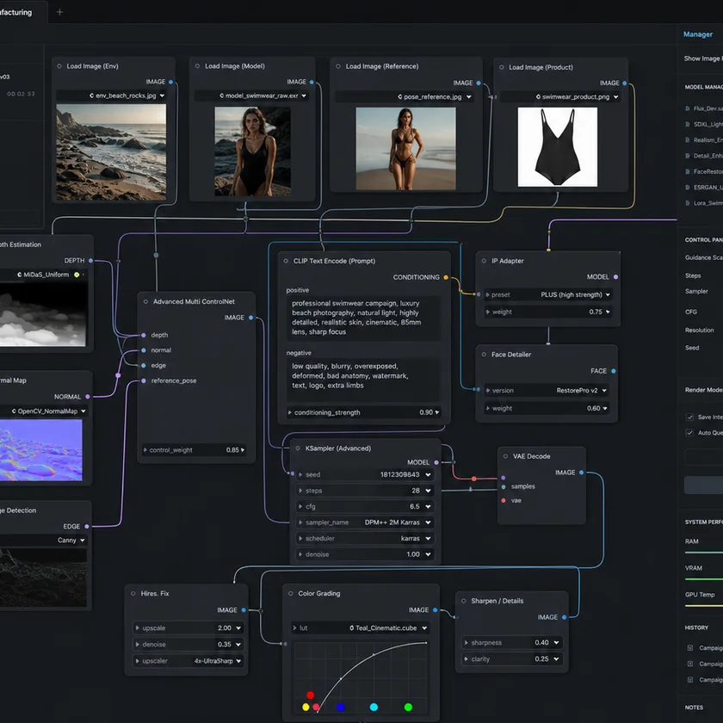Viewport: 723px width, 723px height.
Task: Click the pose reference bikini thumbnail
Action: [x=405, y=148]
